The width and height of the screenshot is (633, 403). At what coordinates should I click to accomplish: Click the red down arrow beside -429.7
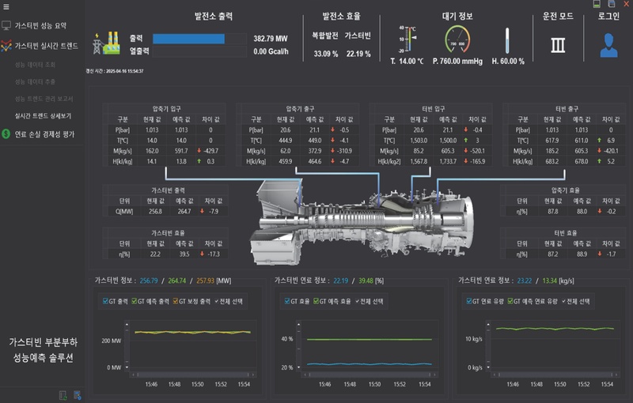click(x=199, y=151)
